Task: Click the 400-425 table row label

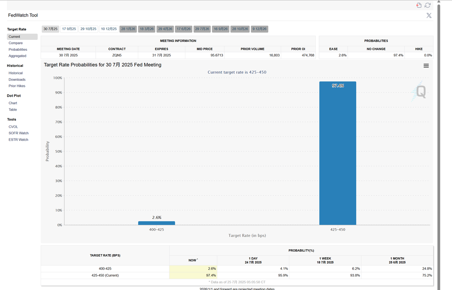Action: tap(105, 269)
